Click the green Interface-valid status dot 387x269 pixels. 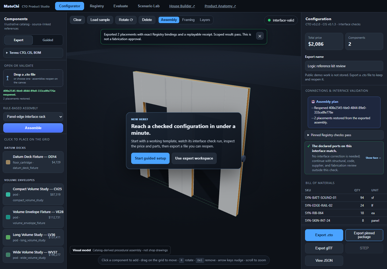click(x=269, y=20)
